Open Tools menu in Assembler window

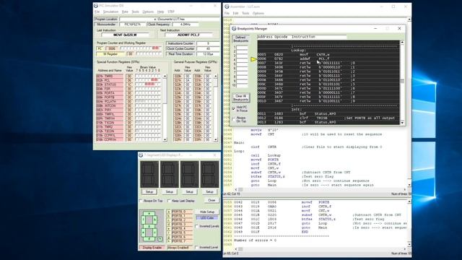pyautogui.click(x=245, y=13)
